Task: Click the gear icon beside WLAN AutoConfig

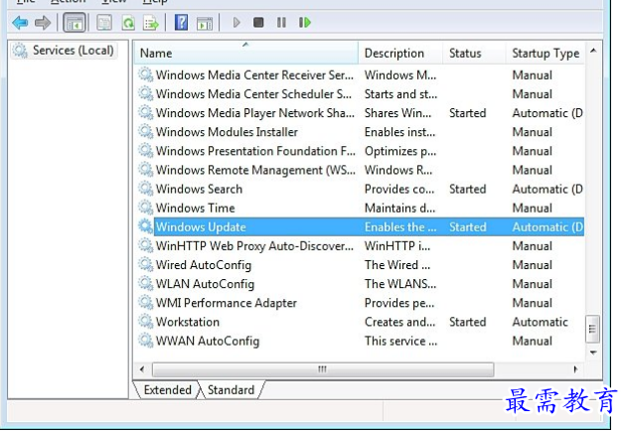Action: [x=146, y=284]
